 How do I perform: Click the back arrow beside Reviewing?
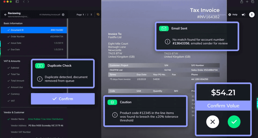tap(5, 14)
